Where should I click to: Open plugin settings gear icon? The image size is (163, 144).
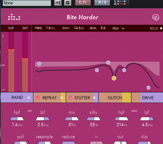(68, 3)
